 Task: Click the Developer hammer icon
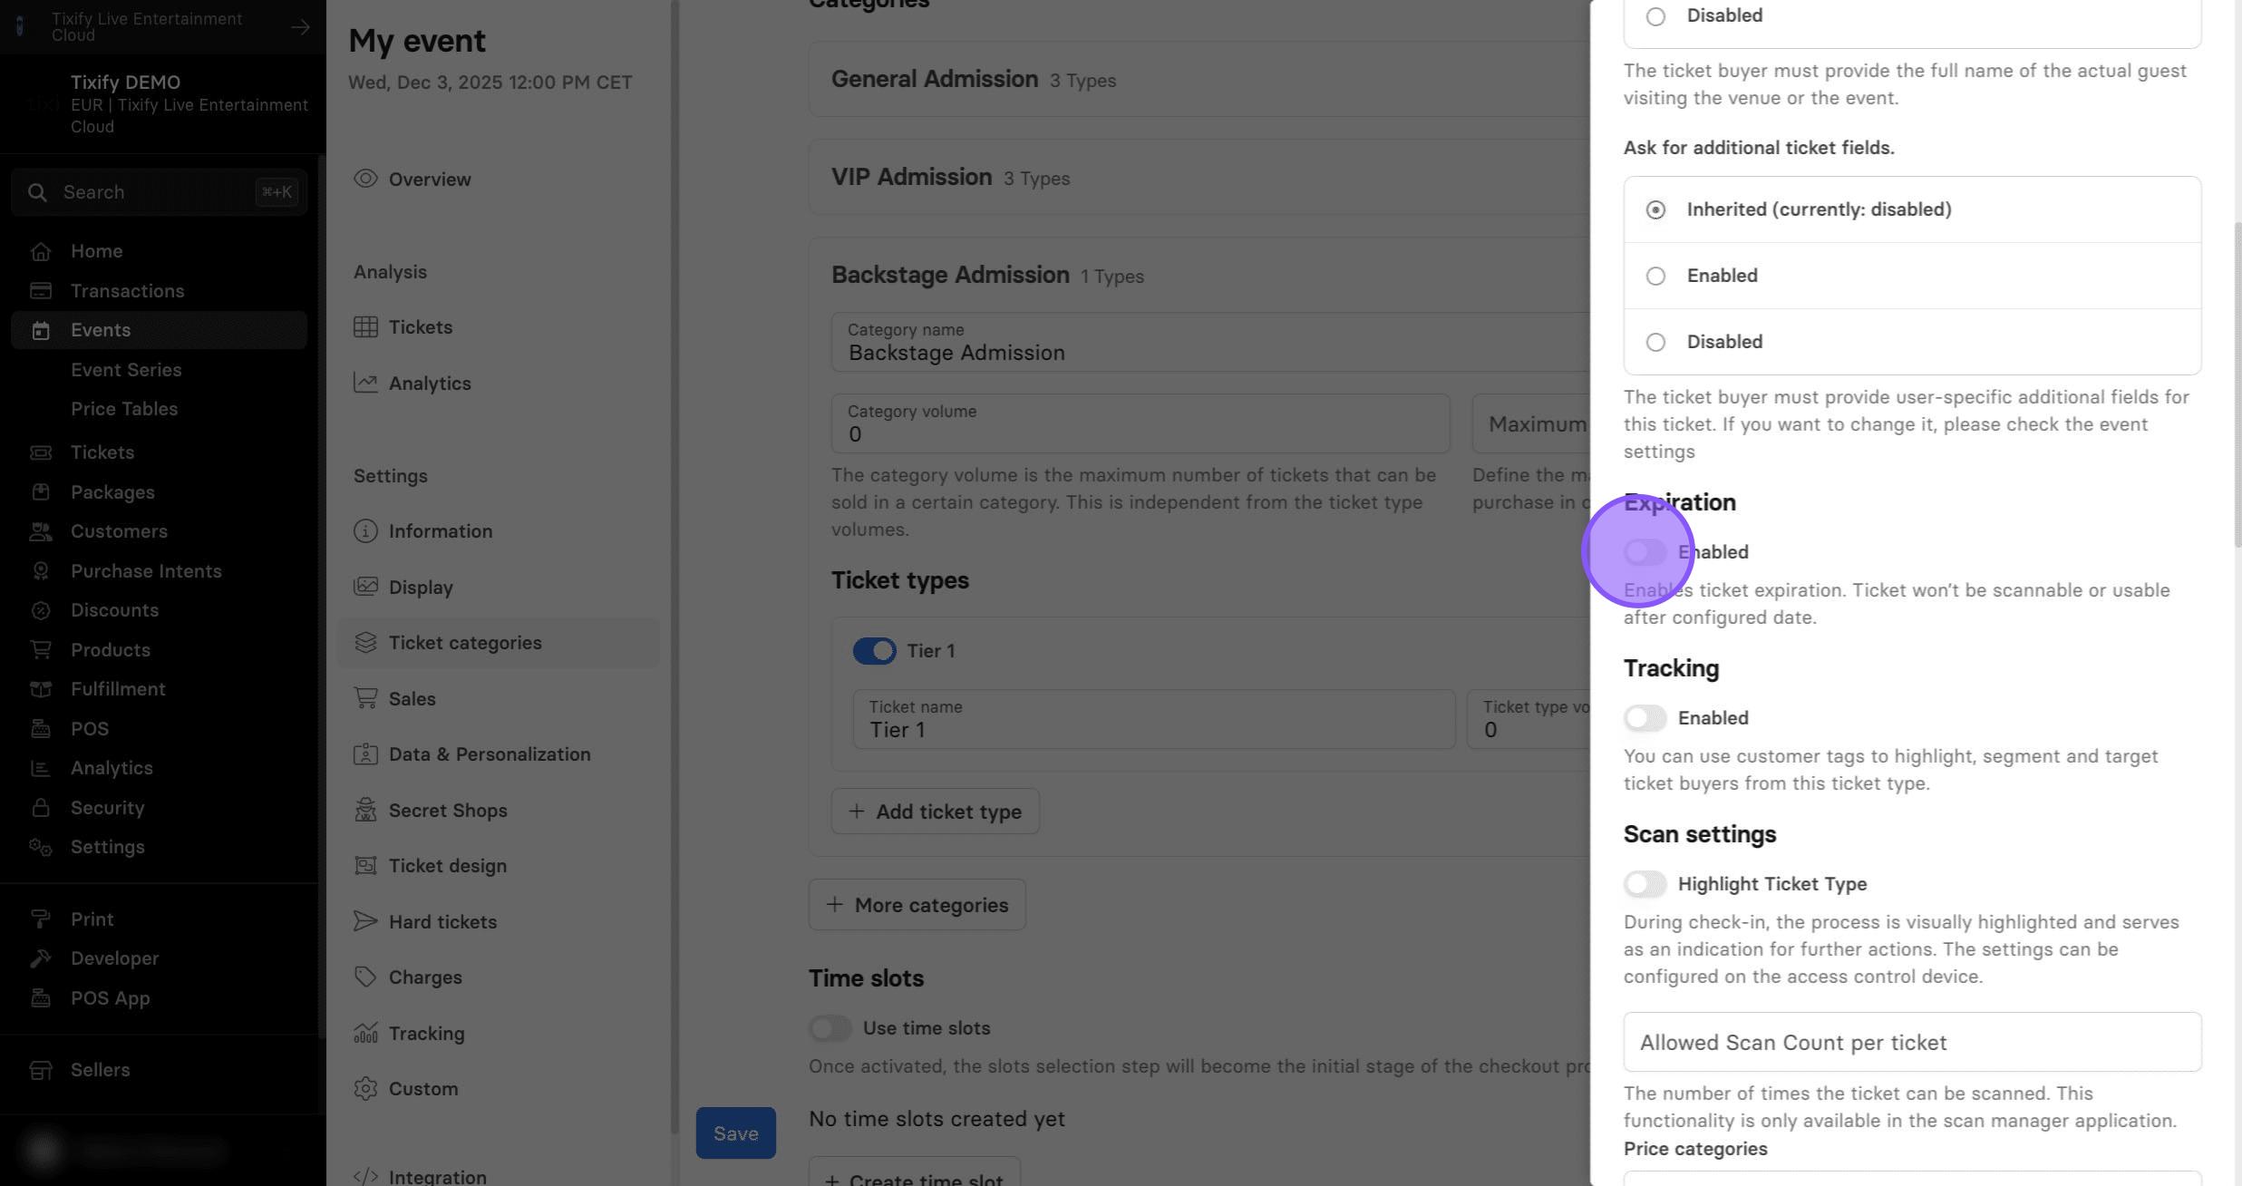tap(40, 958)
